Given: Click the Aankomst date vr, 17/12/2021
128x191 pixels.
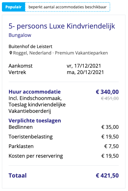Looking at the screenshot, I should pos(84,66).
